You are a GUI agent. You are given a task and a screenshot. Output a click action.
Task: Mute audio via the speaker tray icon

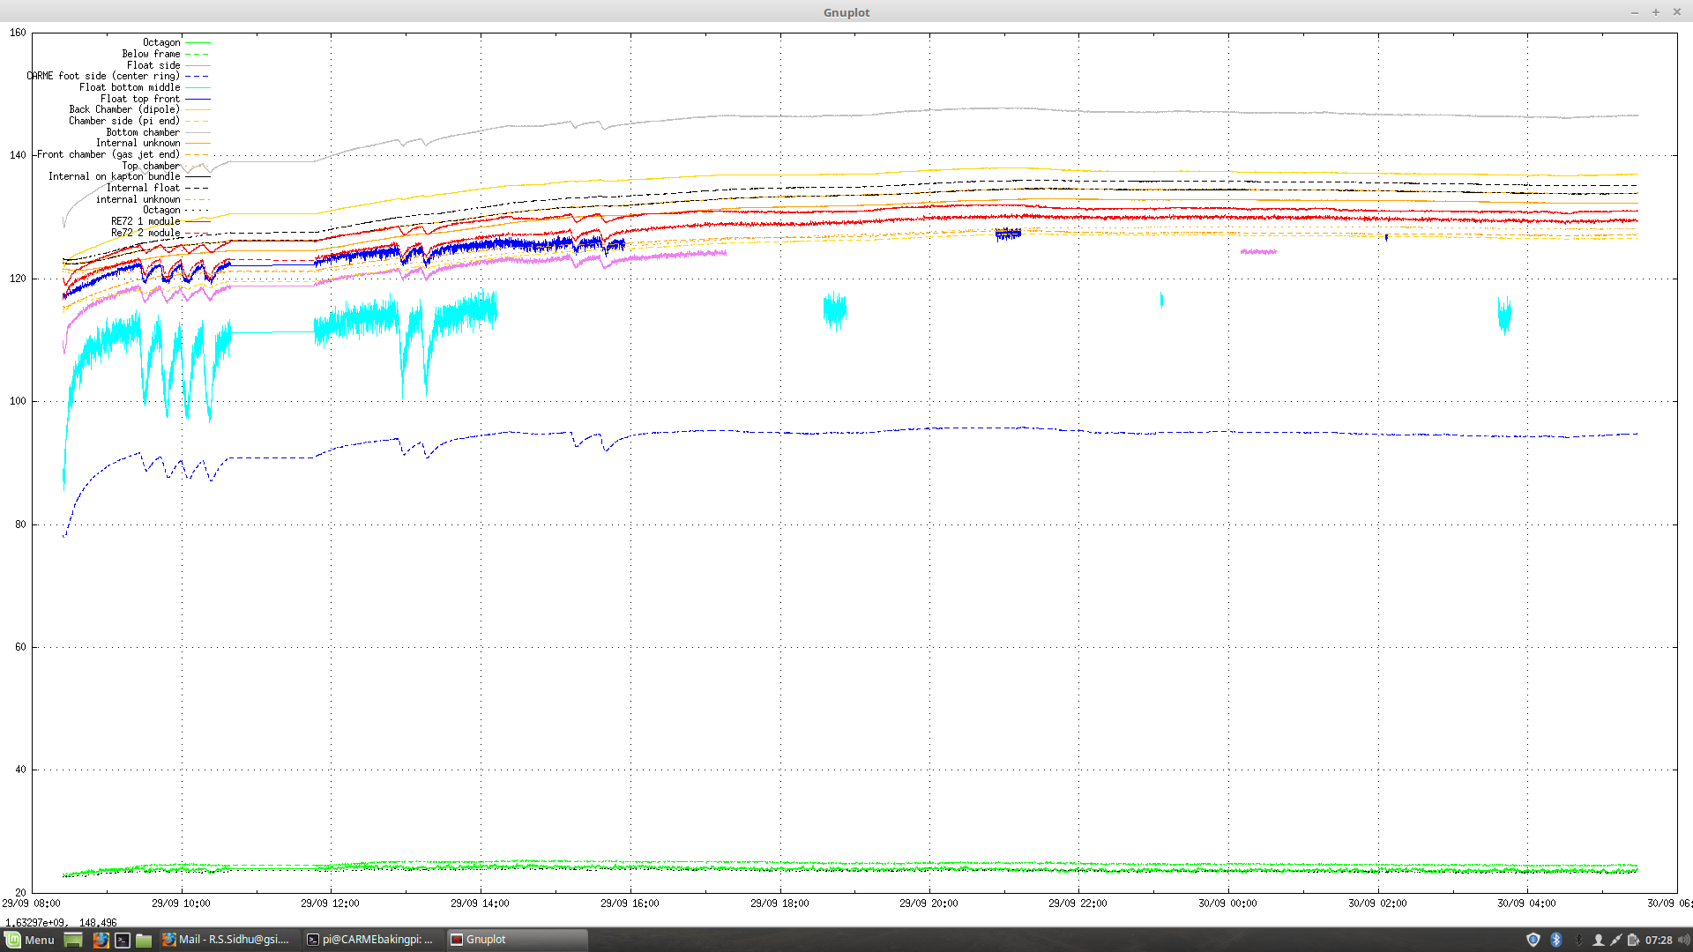click(x=1682, y=940)
